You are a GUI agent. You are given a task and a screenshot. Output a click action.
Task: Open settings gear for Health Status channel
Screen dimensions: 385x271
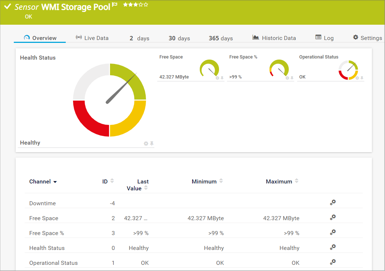click(333, 247)
